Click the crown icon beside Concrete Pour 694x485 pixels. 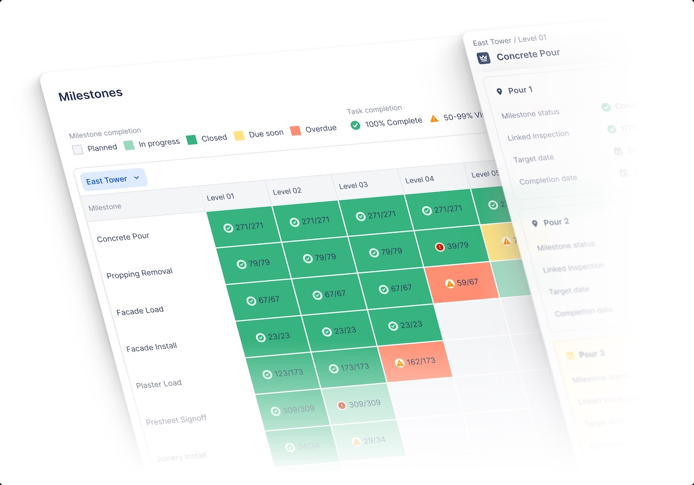pos(484,57)
